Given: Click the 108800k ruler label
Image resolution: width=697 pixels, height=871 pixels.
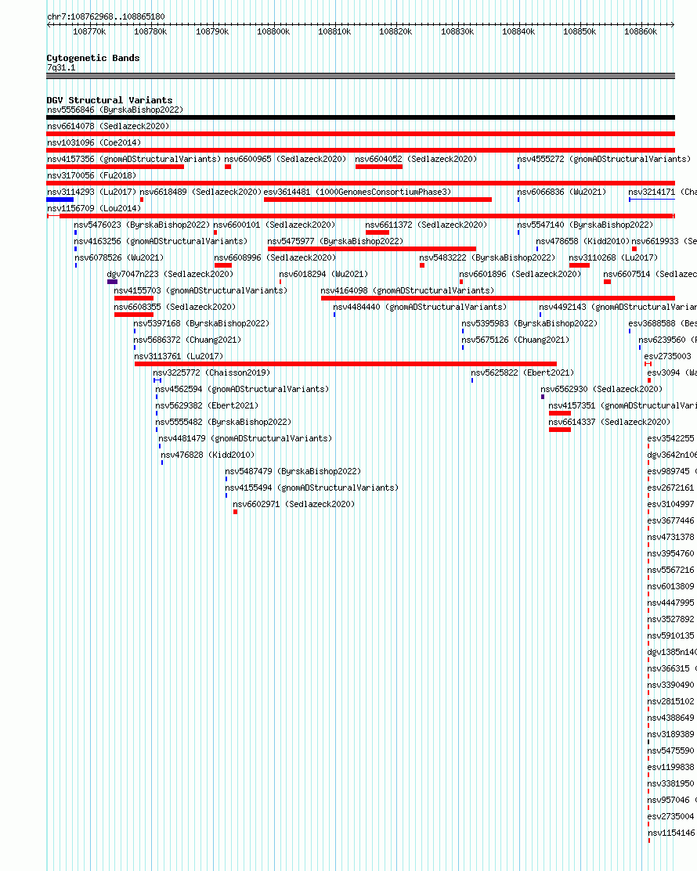Looking at the screenshot, I should 273,31.
